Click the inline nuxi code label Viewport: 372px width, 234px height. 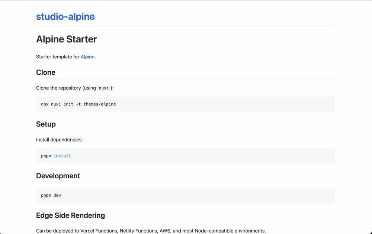coord(103,88)
